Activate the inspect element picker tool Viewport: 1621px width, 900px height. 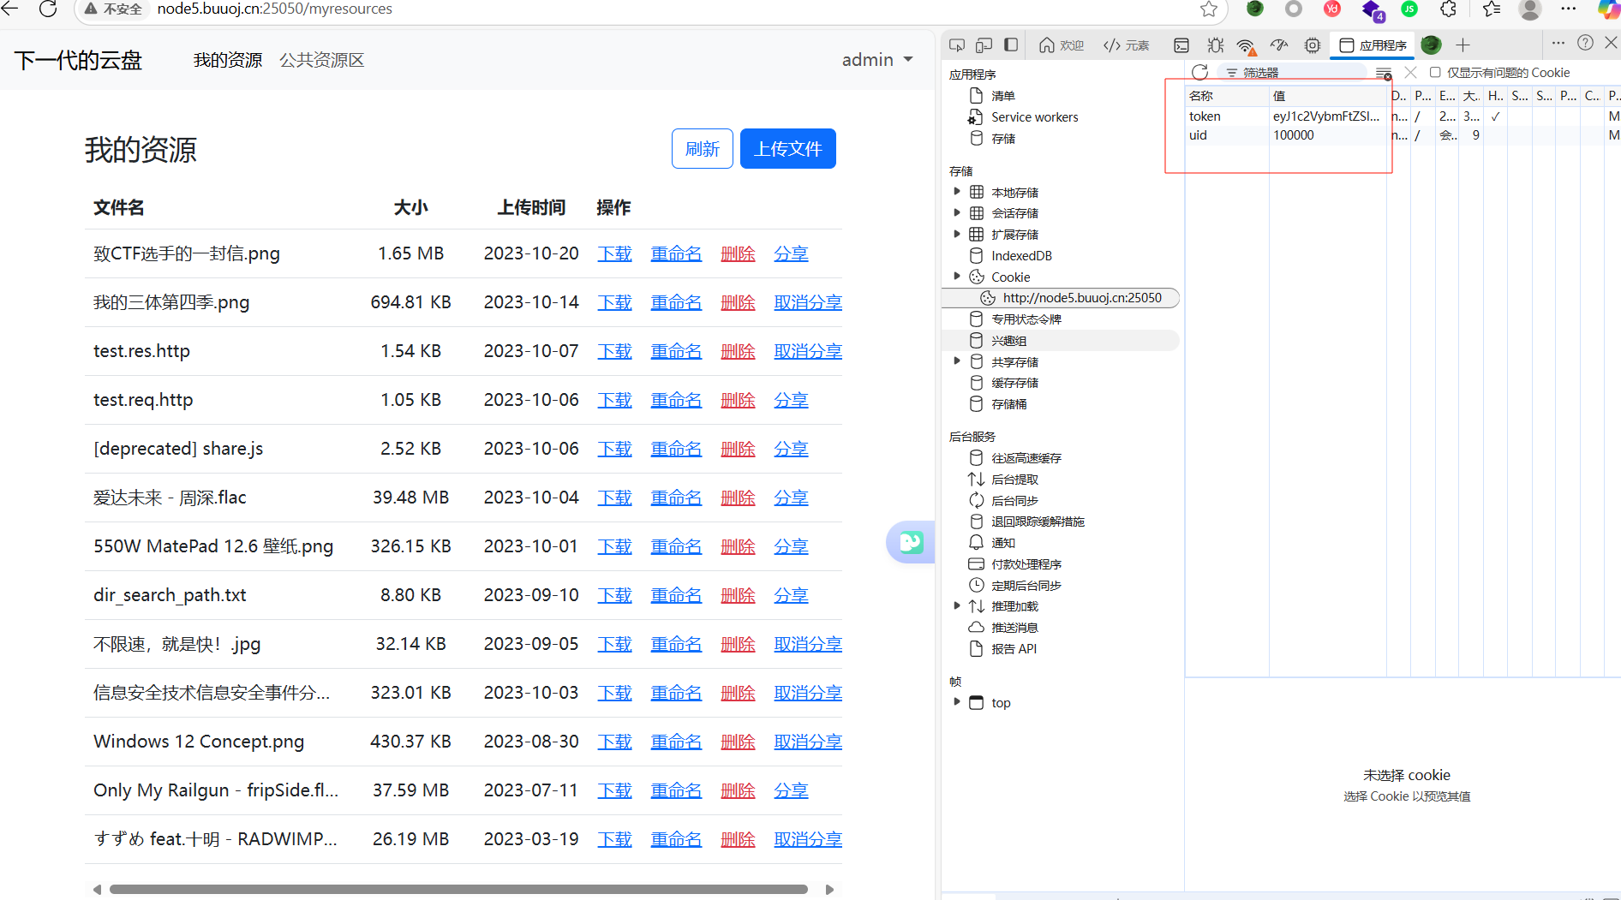coord(957,45)
